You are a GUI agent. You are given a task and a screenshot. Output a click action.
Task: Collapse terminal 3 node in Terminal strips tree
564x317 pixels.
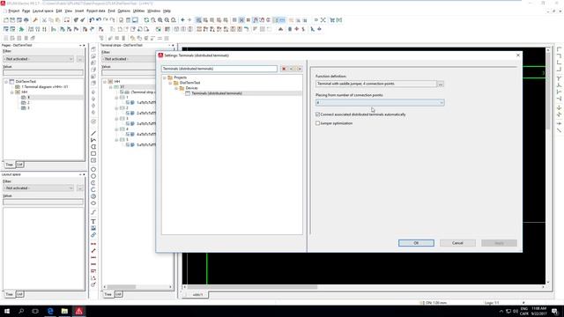[116, 119]
